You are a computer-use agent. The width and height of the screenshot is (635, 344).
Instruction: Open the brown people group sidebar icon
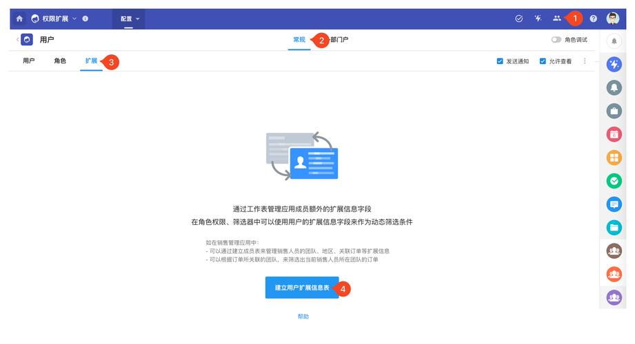point(614,251)
